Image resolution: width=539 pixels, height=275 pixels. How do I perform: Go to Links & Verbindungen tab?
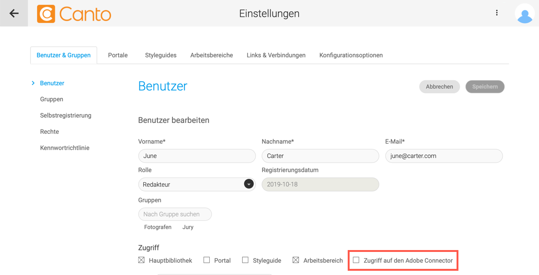point(276,55)
